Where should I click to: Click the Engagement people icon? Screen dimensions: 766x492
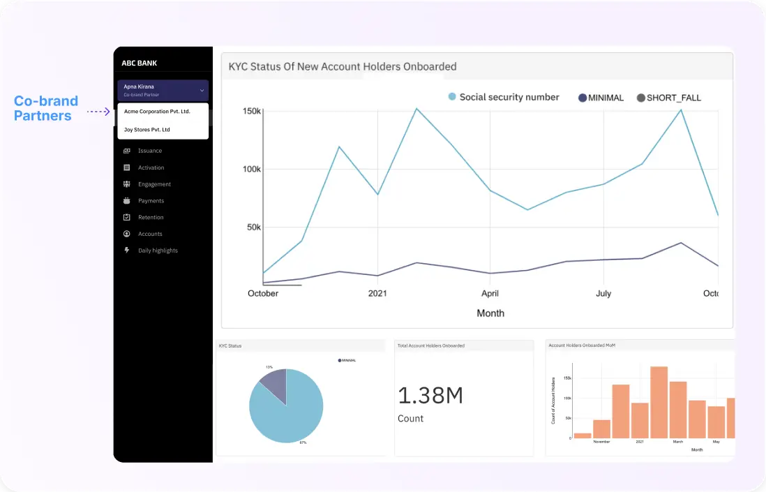126,184
